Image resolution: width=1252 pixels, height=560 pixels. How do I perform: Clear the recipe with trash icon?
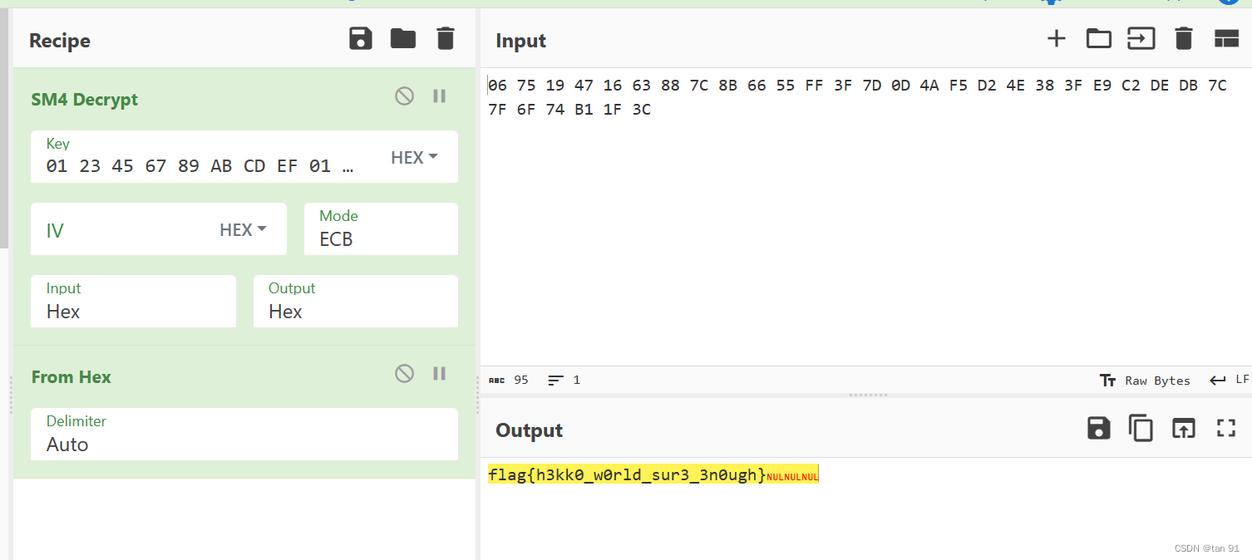click(446, 38)
